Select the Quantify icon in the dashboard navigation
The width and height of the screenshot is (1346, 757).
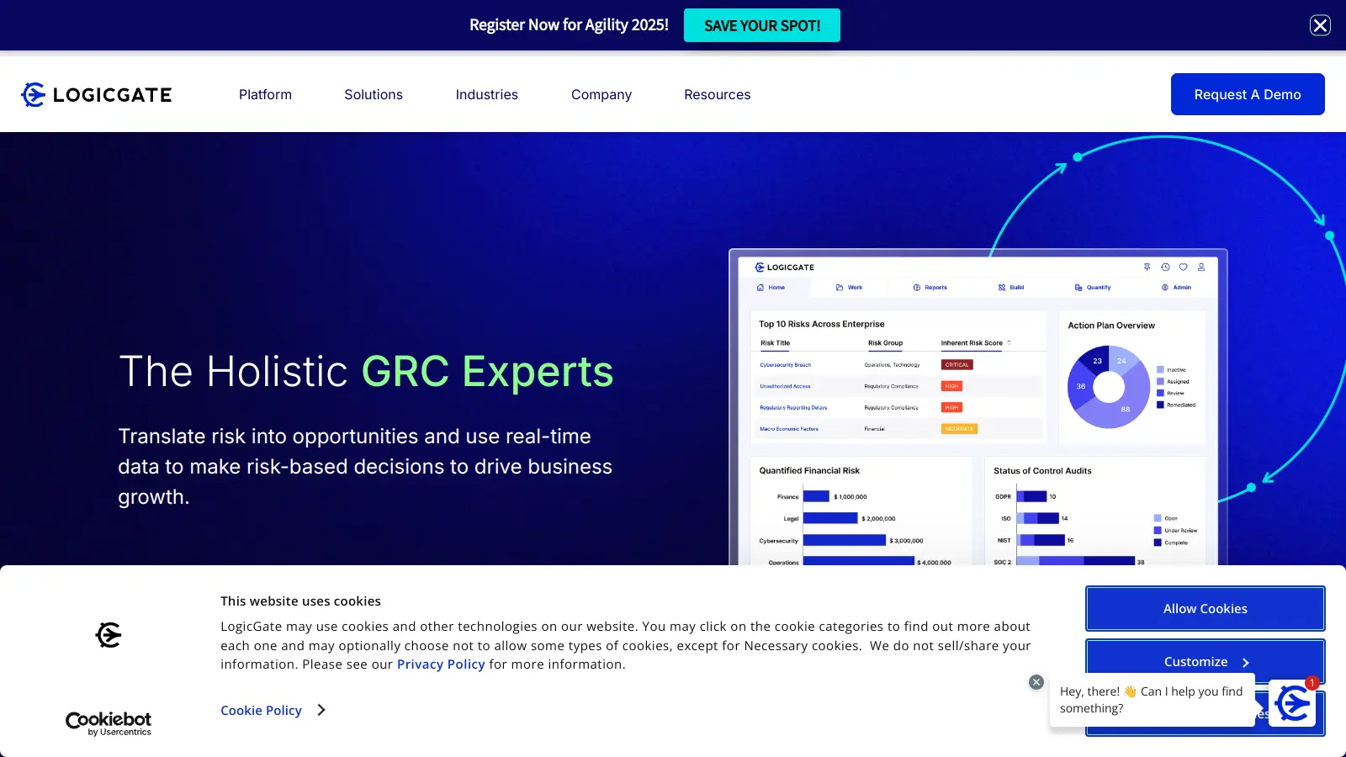point(1079,287)
